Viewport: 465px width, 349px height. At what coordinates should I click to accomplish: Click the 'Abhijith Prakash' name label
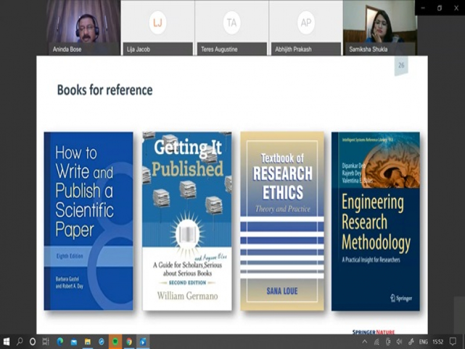[x=294, y=49]
